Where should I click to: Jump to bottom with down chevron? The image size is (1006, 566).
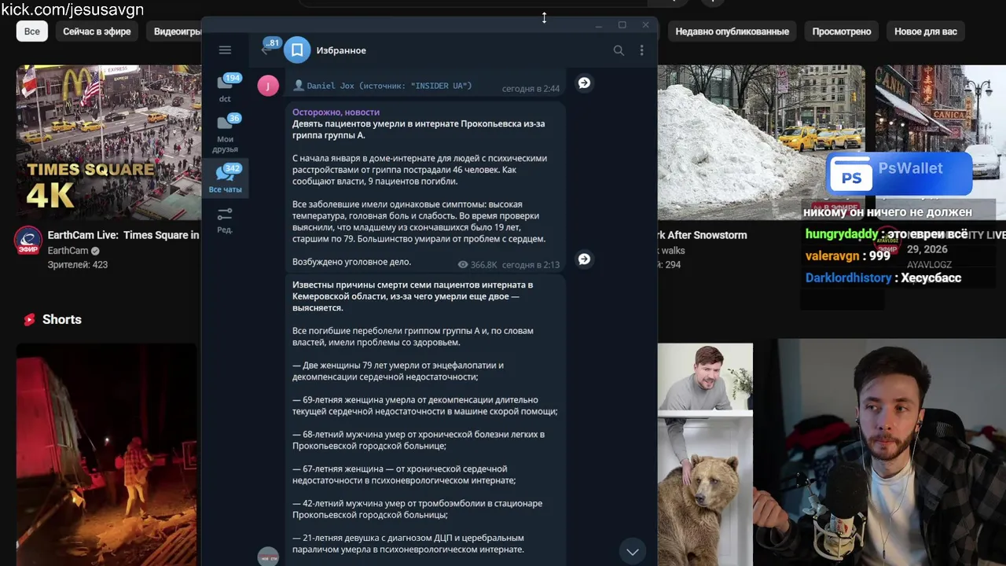point(632,552)
